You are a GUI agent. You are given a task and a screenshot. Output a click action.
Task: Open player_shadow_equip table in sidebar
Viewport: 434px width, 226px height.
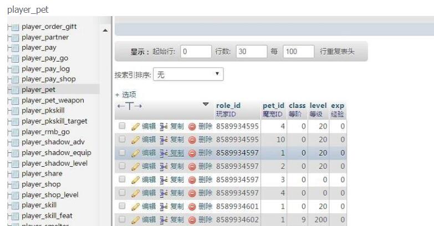(x=56, y=153)
